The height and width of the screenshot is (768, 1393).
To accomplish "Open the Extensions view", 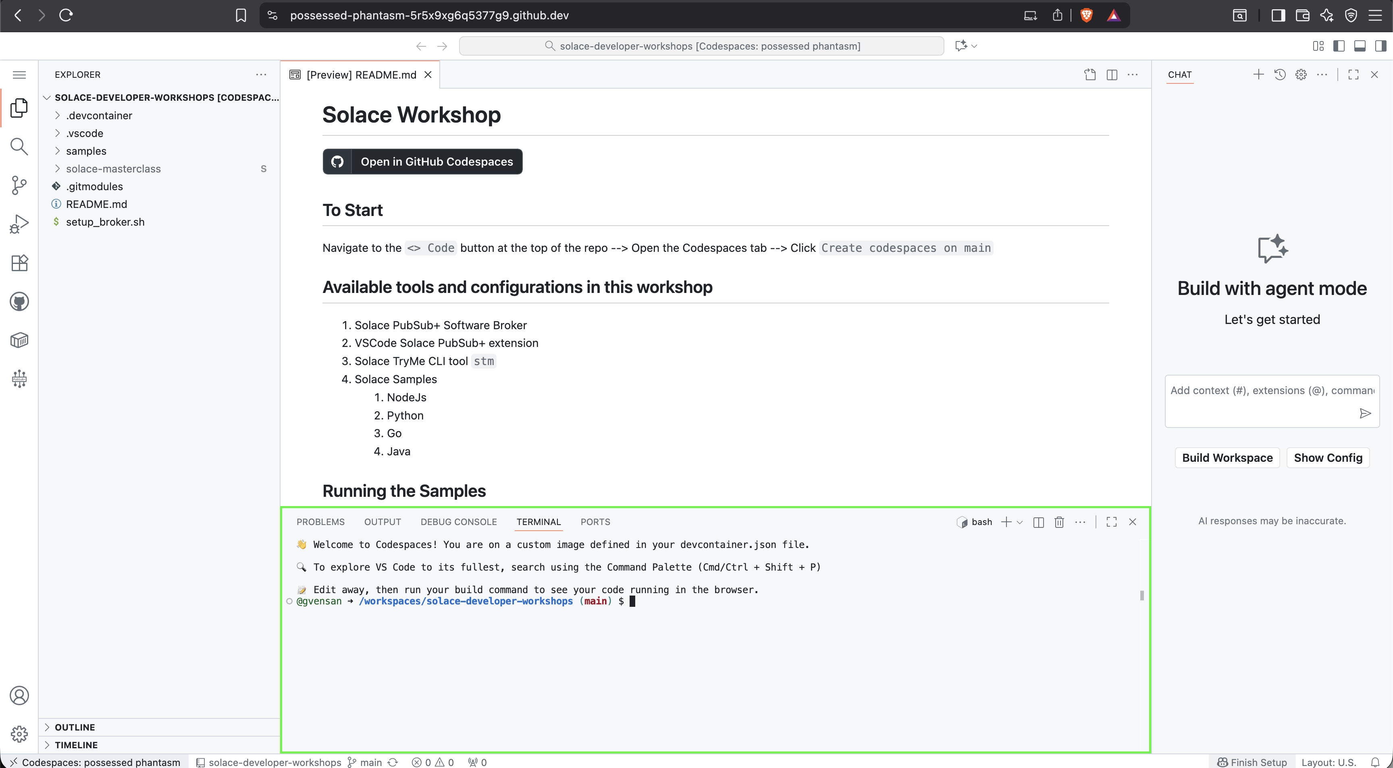I will pos(19,263).
